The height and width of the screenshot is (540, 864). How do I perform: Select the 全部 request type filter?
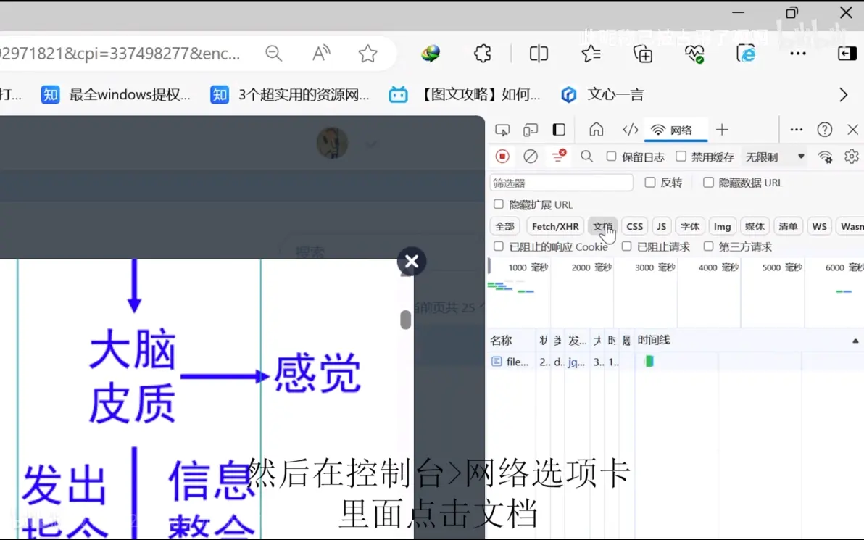tap(504, 226)
